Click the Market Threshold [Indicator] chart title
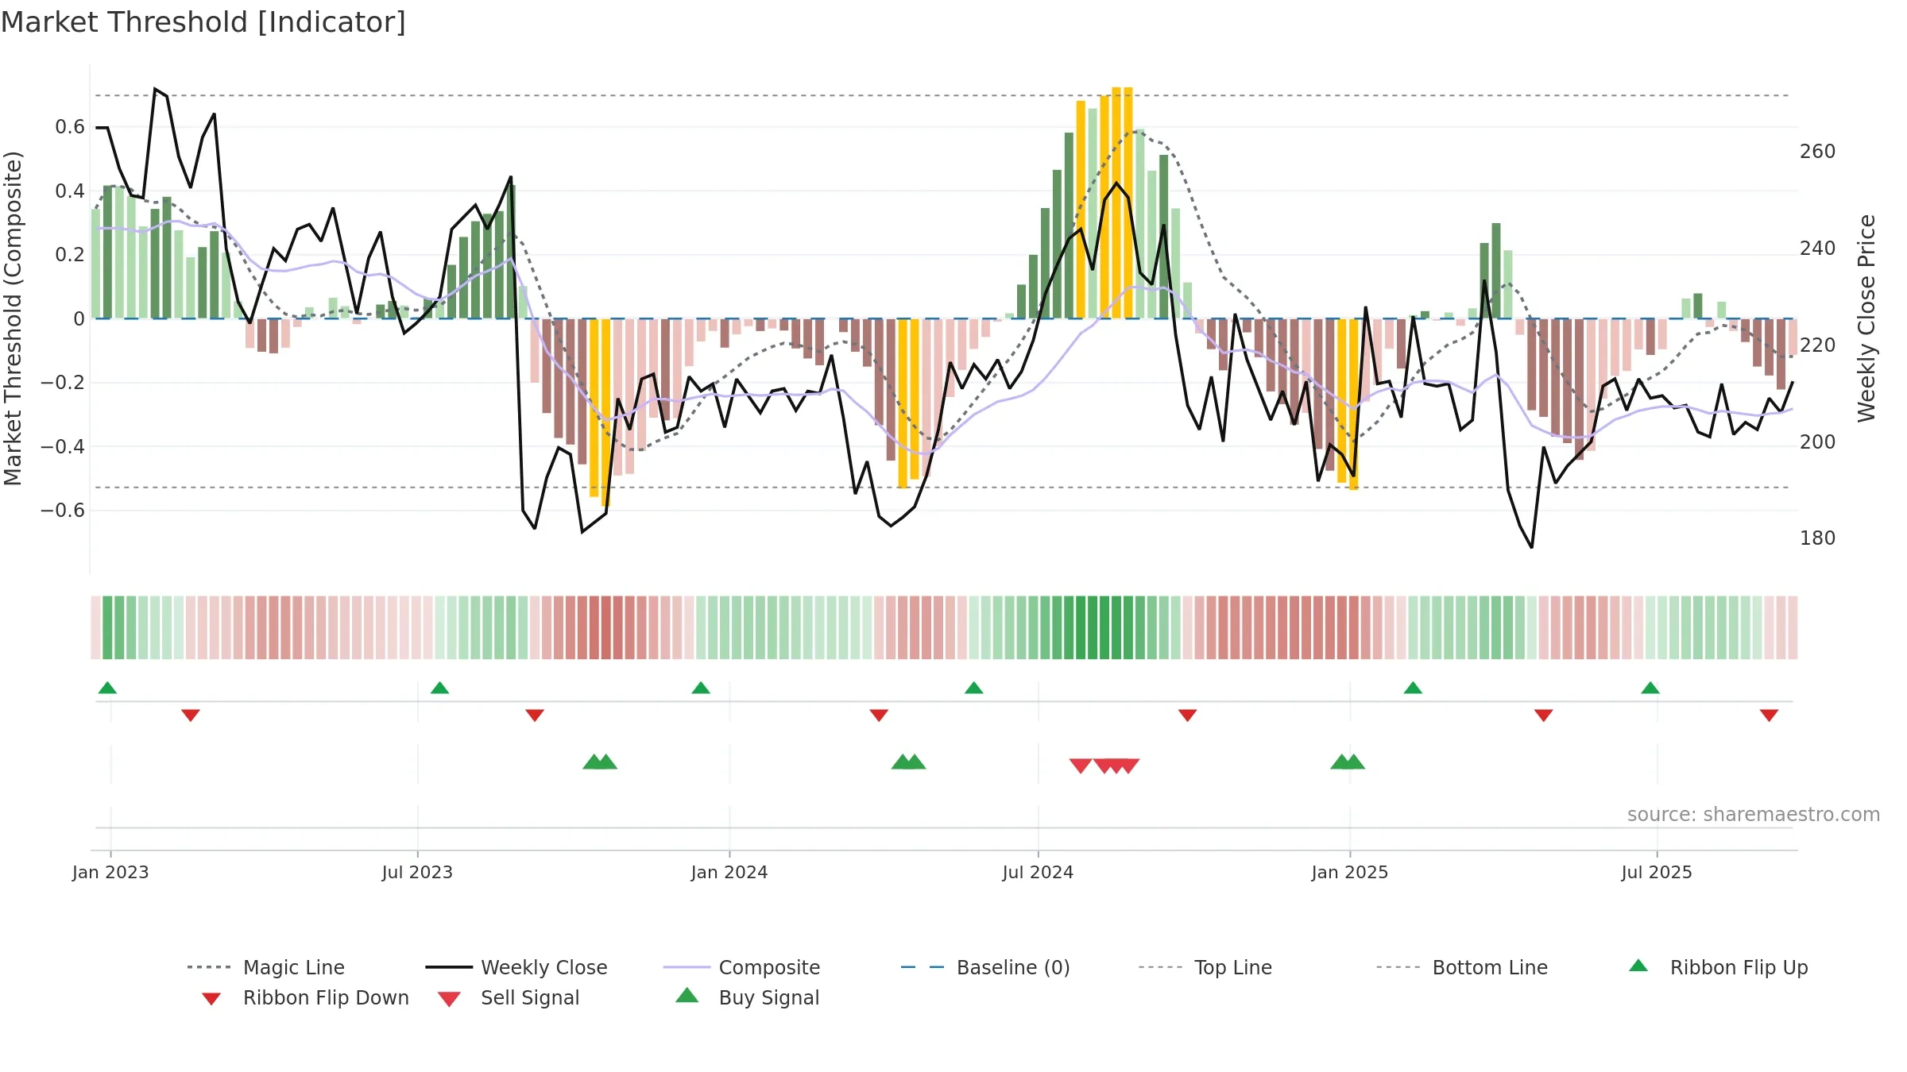The image size is (1907, 1072). [x=203, y=22]
